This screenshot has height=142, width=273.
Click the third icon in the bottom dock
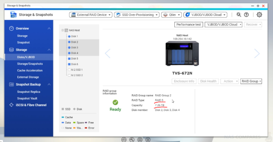click(140, 139)
